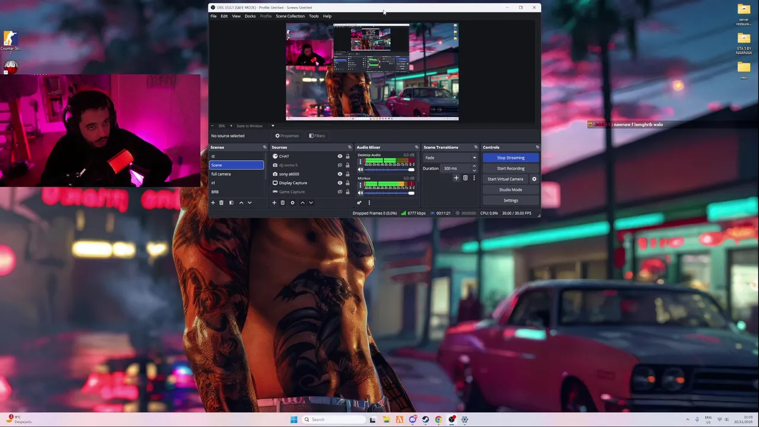Click Stop Streaming

(x=511, y=158)
